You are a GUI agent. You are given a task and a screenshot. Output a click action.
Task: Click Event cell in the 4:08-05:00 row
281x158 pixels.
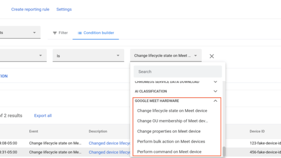point(55,143)
